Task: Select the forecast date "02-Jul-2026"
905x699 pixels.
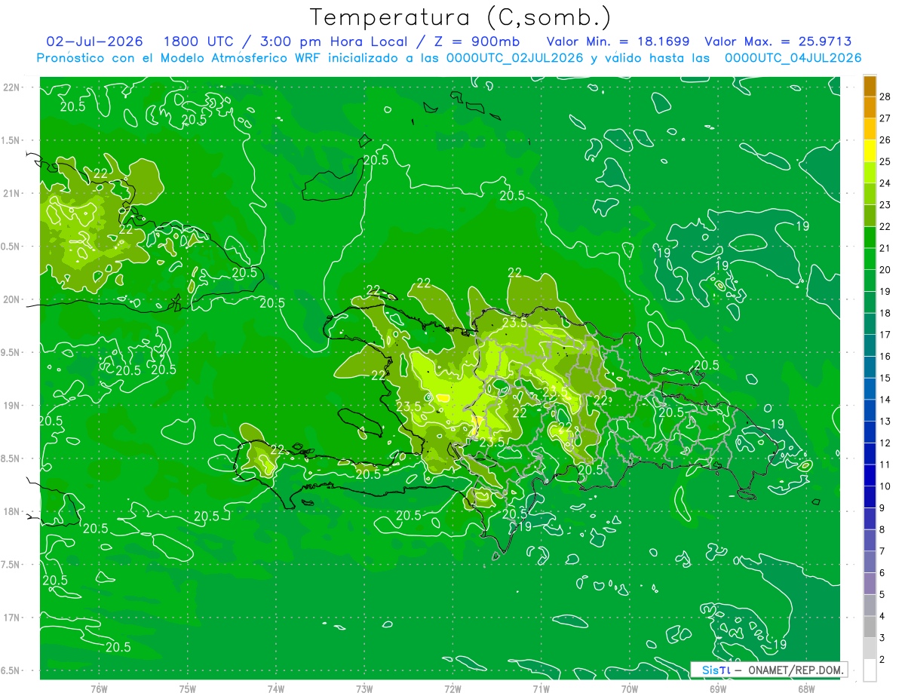Action: (93, 41)
